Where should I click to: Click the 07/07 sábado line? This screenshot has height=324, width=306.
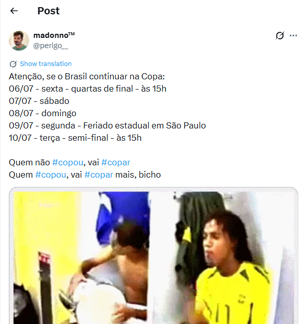pos(39,101)
